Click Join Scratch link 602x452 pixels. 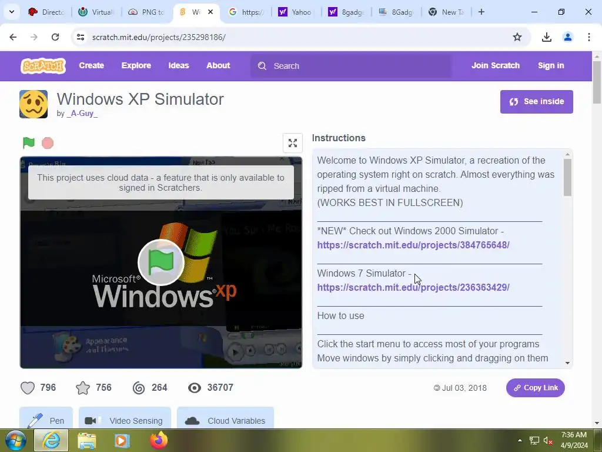[496, 66]
